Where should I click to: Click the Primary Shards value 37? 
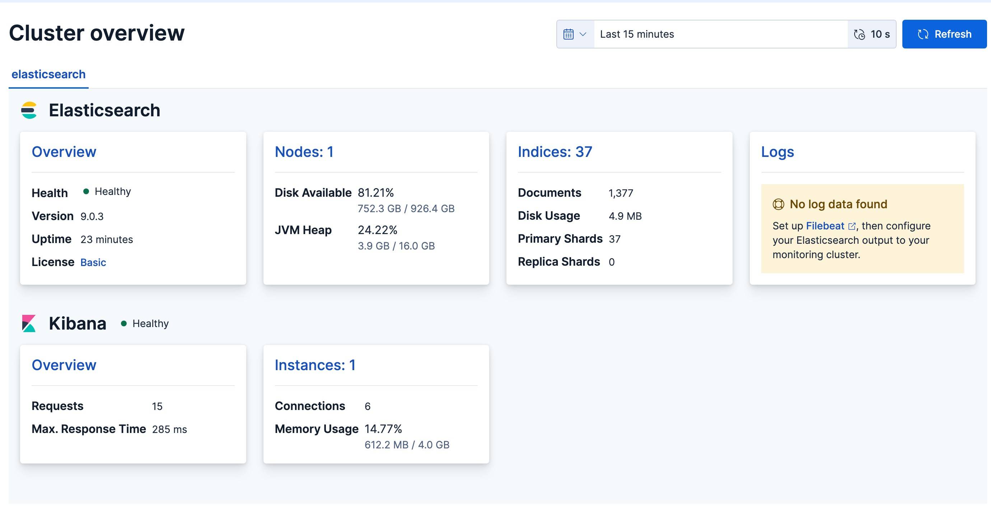(614, 239)
